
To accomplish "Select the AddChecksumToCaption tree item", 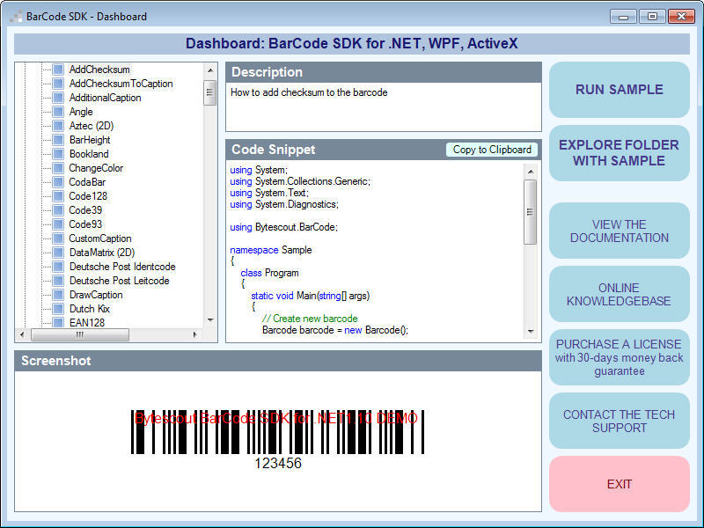I will pos(121,84).
